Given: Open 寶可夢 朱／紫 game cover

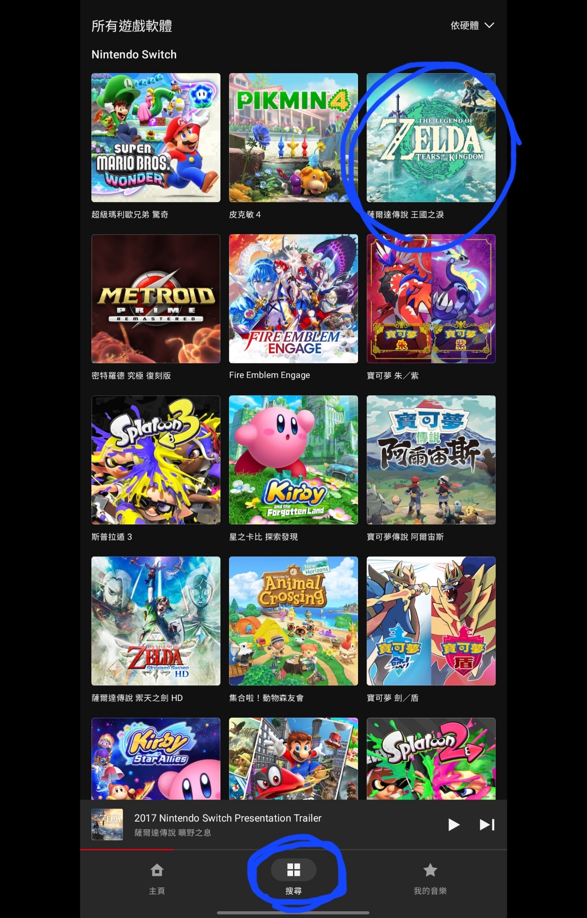Looking at the screenshot, I should tap(431, 299).
